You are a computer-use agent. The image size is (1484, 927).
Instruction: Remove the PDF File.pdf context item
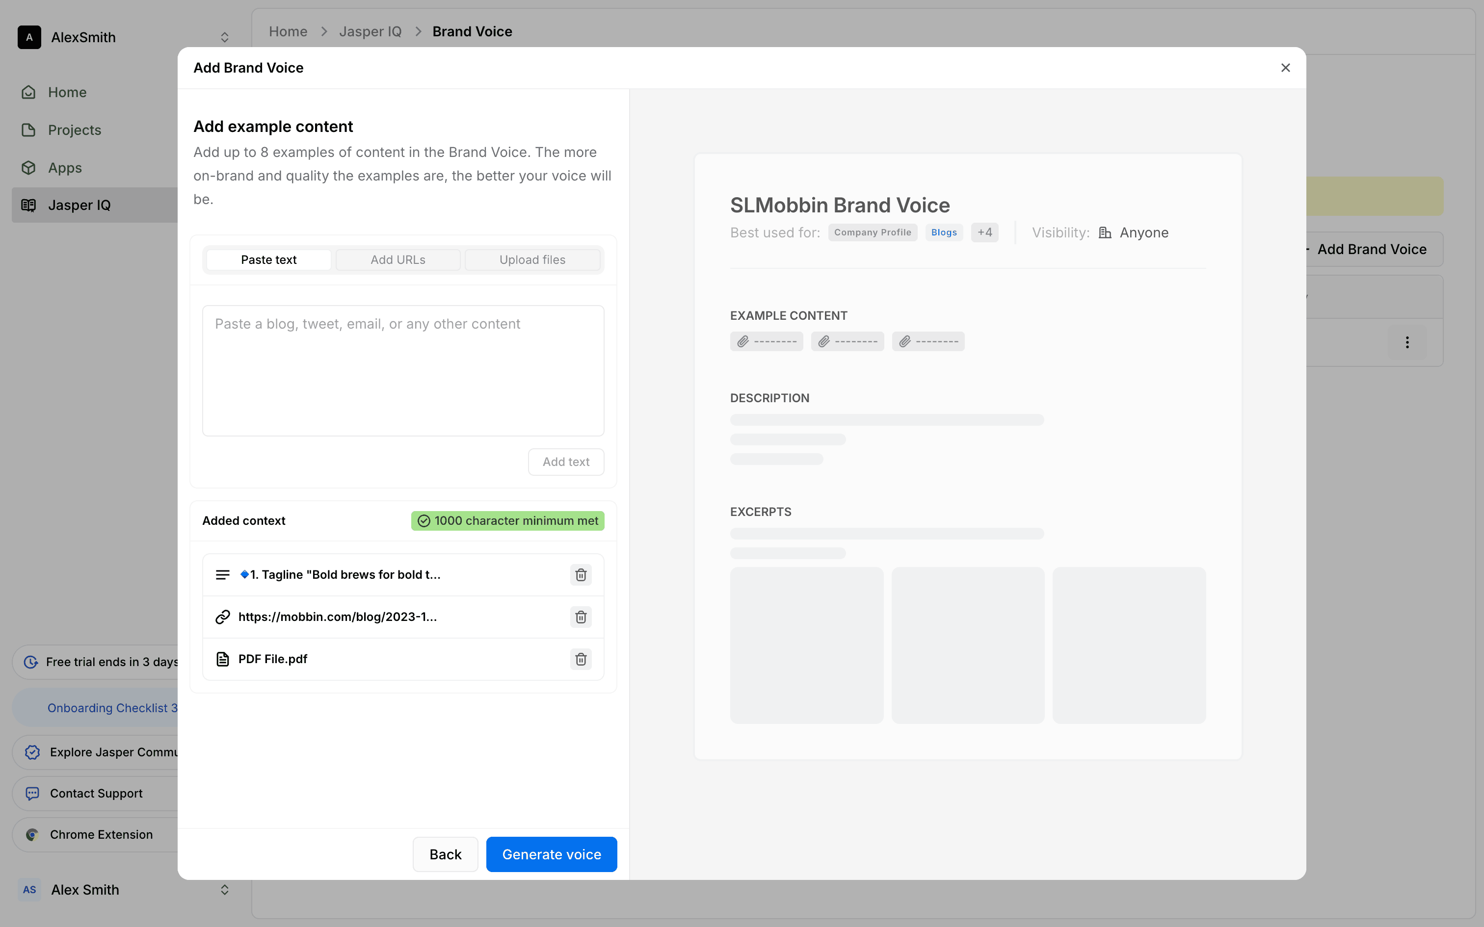[x=580, y=659]
